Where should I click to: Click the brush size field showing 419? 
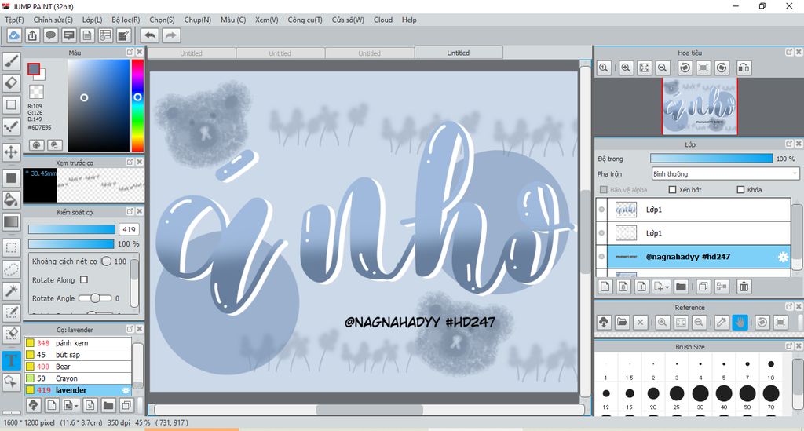tap(130, 229)
